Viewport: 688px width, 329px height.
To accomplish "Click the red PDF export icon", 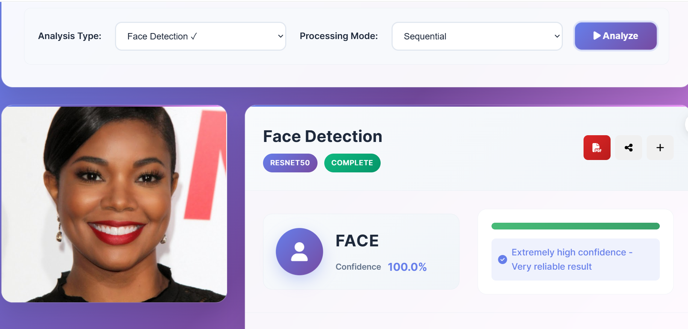I will tap(597, 148).
